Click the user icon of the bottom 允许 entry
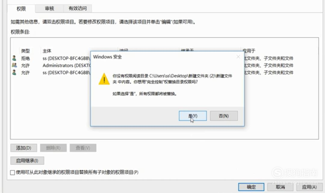This screenshot has height=193, width=325. click(14, 73)
